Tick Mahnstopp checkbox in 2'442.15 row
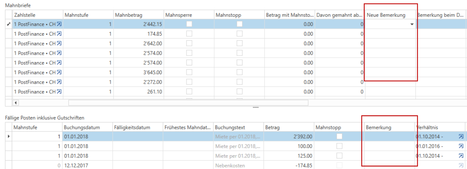Image resolution: width=467 pixels, height=169 pixels. click(240, 24)
